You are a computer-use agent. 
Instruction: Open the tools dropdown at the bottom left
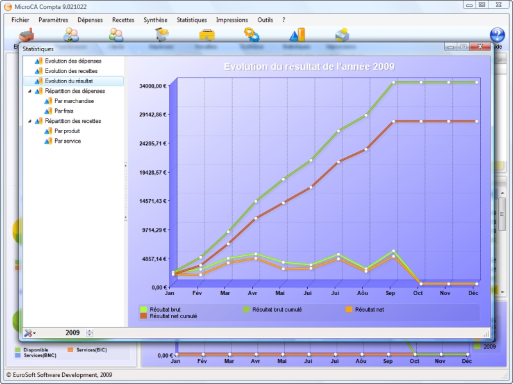tap(29, 333)
